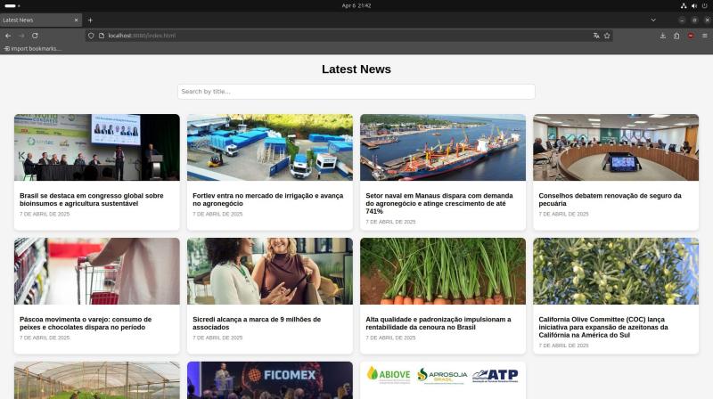Open the downloads icon in toolbar

[x=663, y=36]
